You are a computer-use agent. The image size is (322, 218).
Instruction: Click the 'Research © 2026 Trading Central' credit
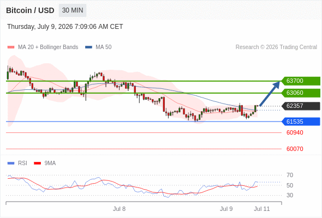tap(276, 47)
